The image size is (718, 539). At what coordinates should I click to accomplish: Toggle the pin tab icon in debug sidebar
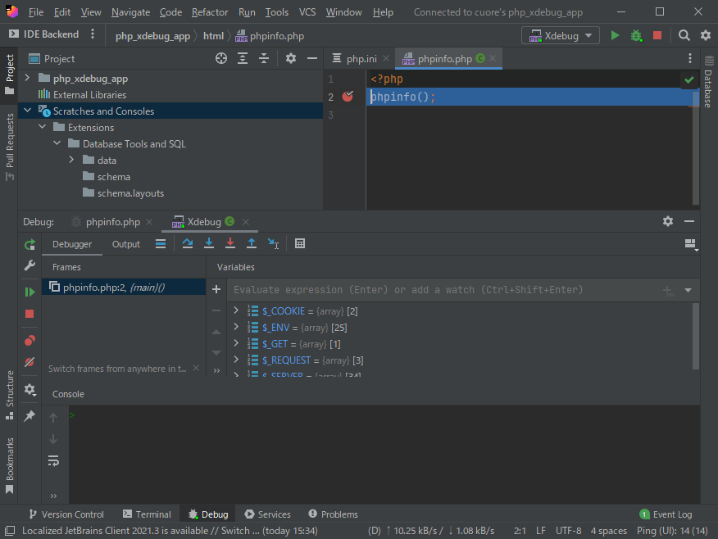click(x=30, y=416)
